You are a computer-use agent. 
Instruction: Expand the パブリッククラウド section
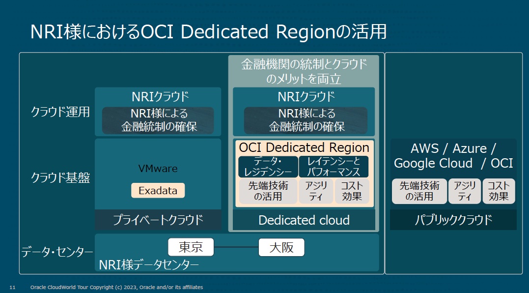point(452,220)
